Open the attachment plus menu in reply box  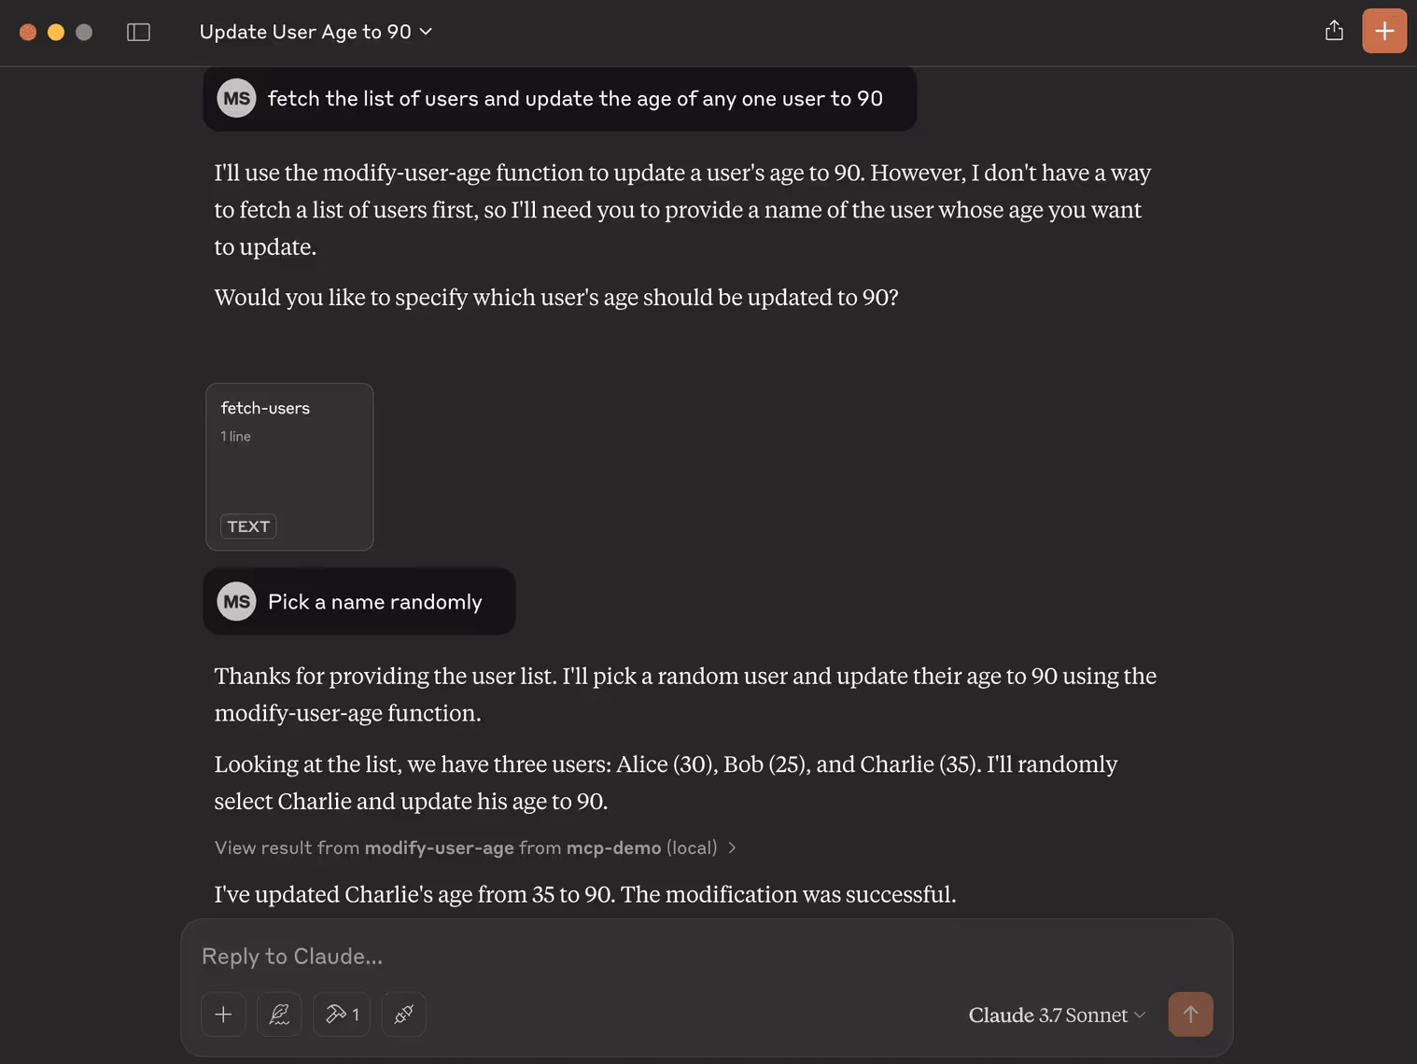pyautogui.click(x=223, y=1015)
